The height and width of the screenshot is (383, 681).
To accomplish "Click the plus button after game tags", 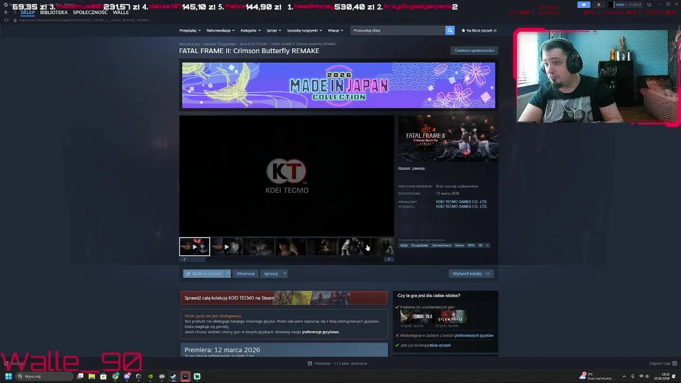I will (487, 245).
